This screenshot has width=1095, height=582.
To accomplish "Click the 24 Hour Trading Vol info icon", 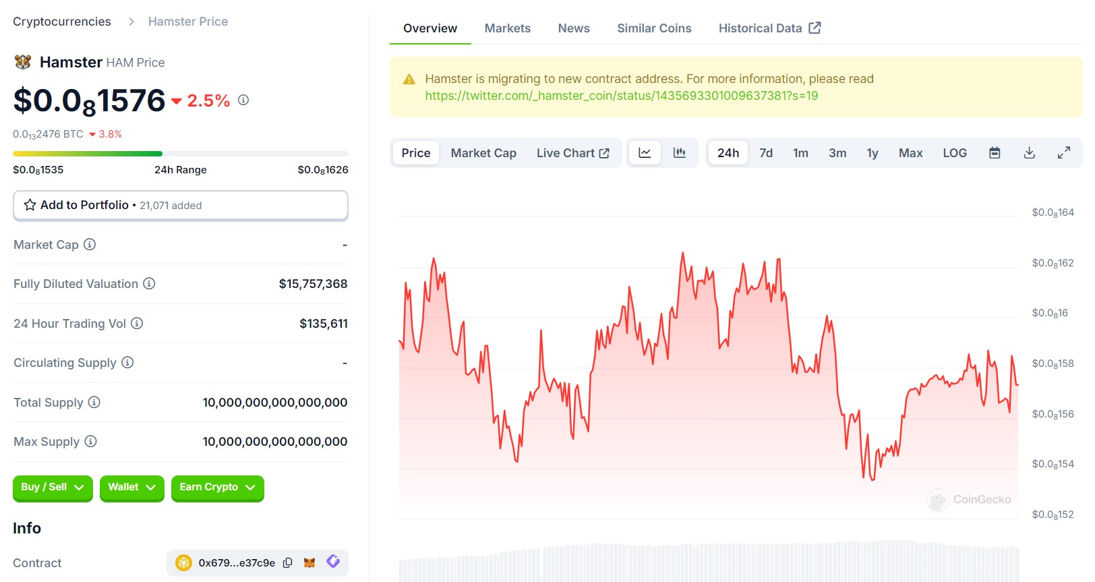I will pos(137,323).
